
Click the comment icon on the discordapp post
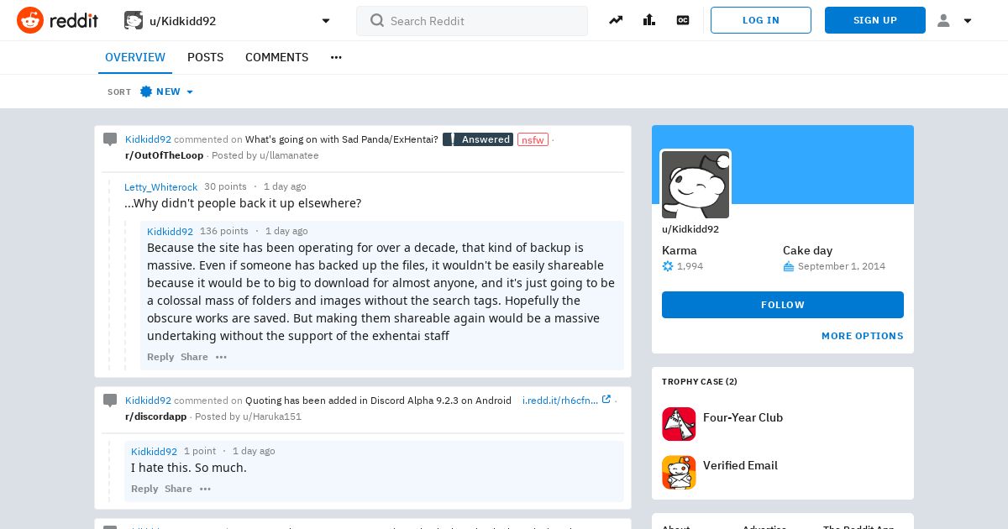coord(110,401)
